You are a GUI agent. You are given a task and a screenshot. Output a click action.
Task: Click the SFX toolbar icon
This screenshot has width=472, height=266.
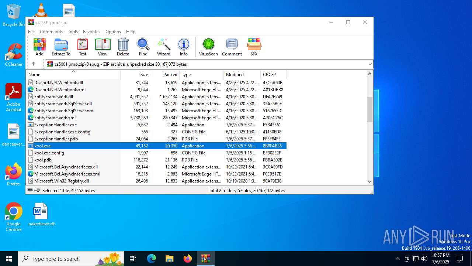point(254,47)
